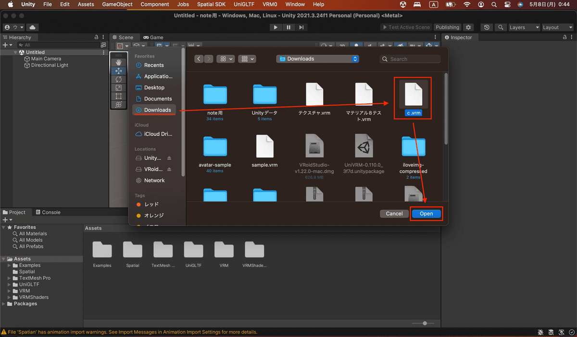Collapse the Untitled scene in Hierarchy
Image resolution: width=577 pixels, height=337 pixels.
15,52
